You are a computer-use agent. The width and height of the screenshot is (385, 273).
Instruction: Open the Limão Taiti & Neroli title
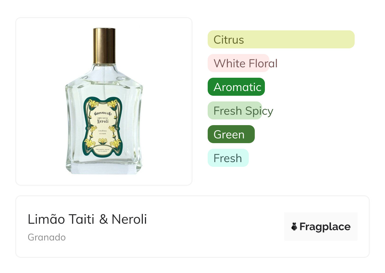[x=87, y=219]
